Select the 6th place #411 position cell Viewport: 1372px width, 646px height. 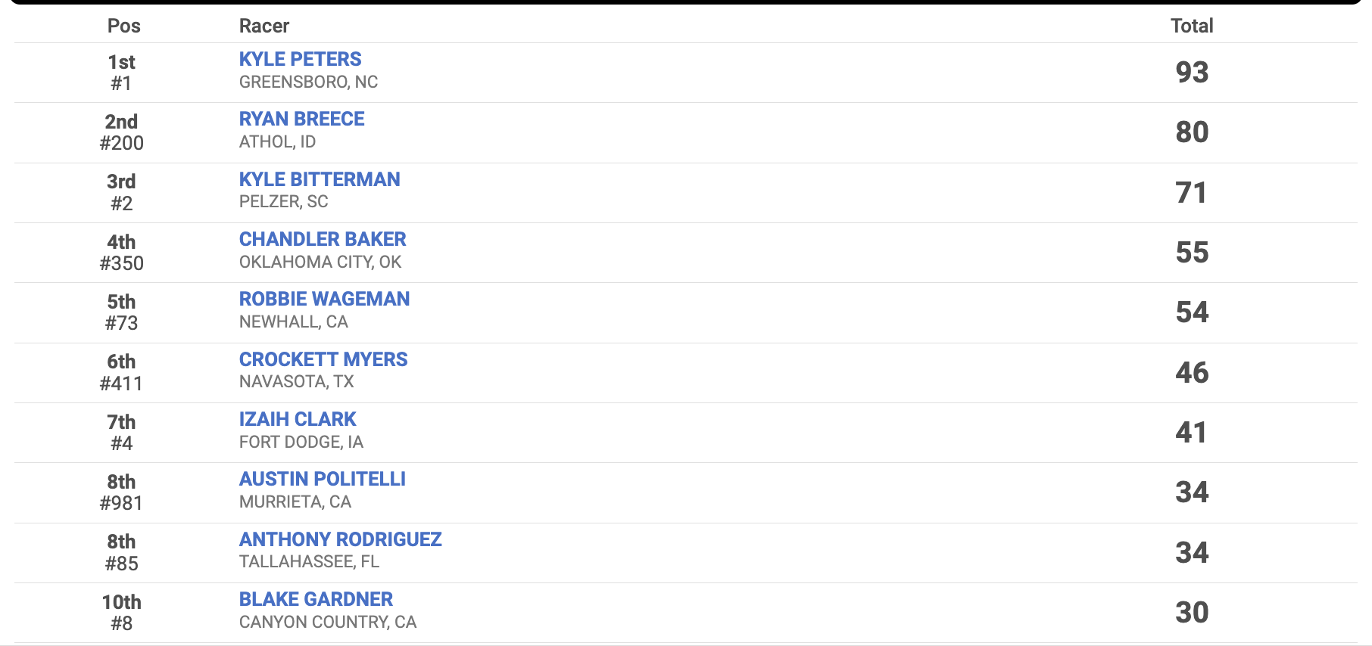click(x=121, y=372)
